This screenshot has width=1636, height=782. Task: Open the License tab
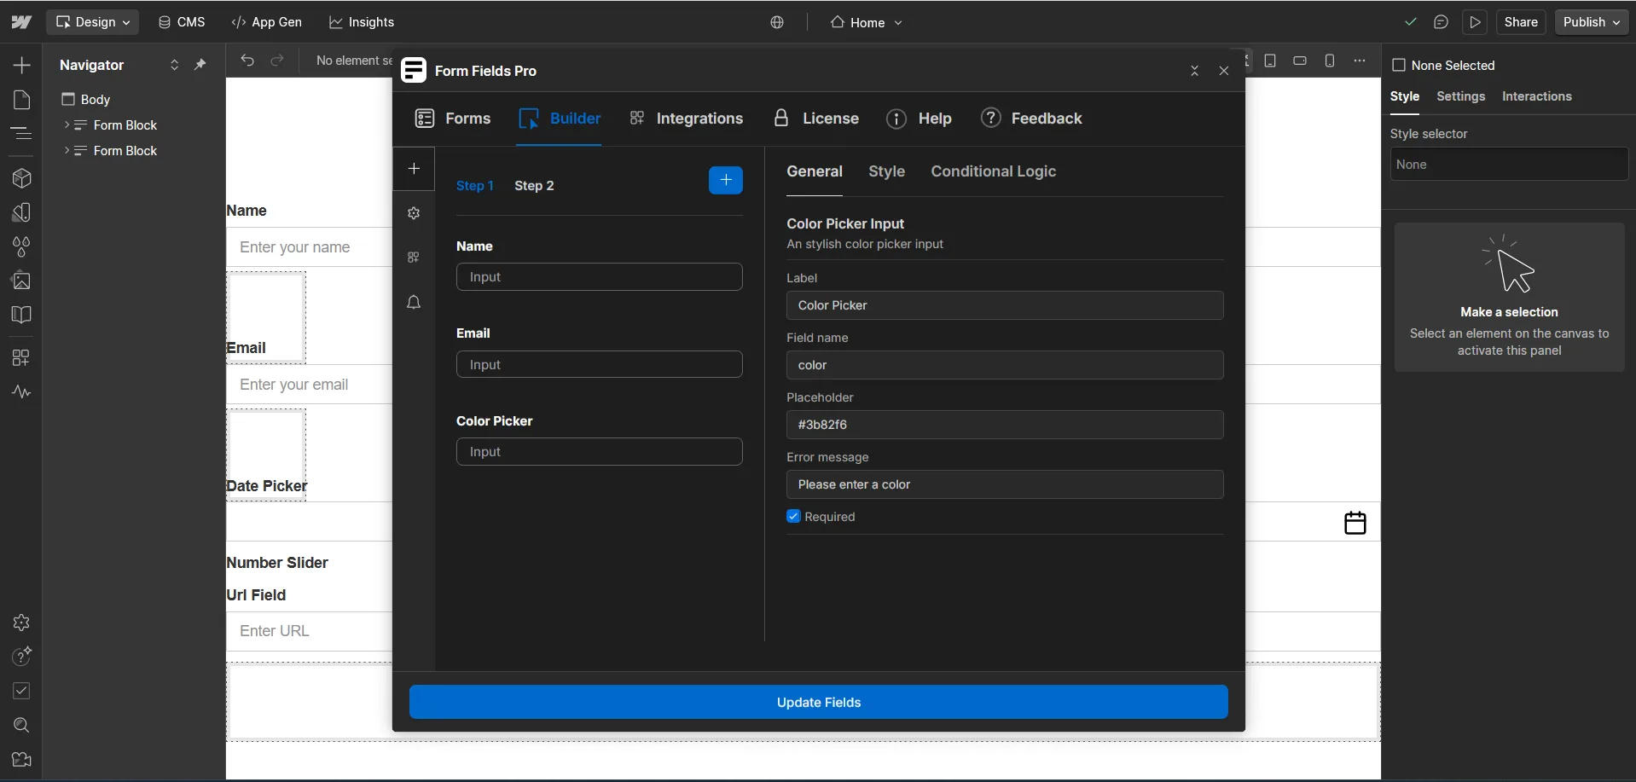[x=815, y=119]
